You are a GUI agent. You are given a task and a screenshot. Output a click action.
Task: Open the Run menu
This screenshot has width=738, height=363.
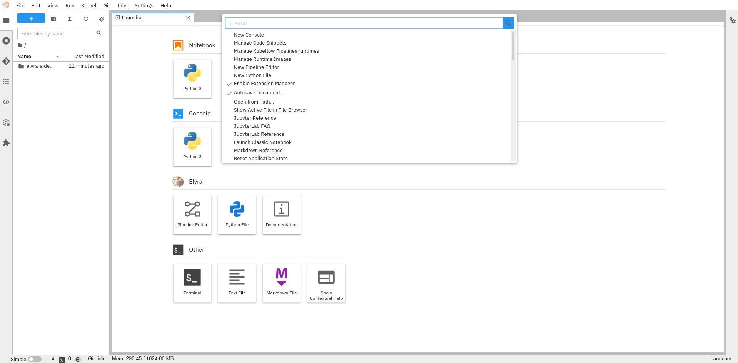coord(70,5)
